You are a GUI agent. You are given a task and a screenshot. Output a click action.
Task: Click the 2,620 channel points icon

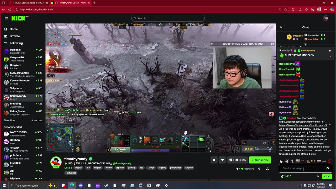point(282,176)
